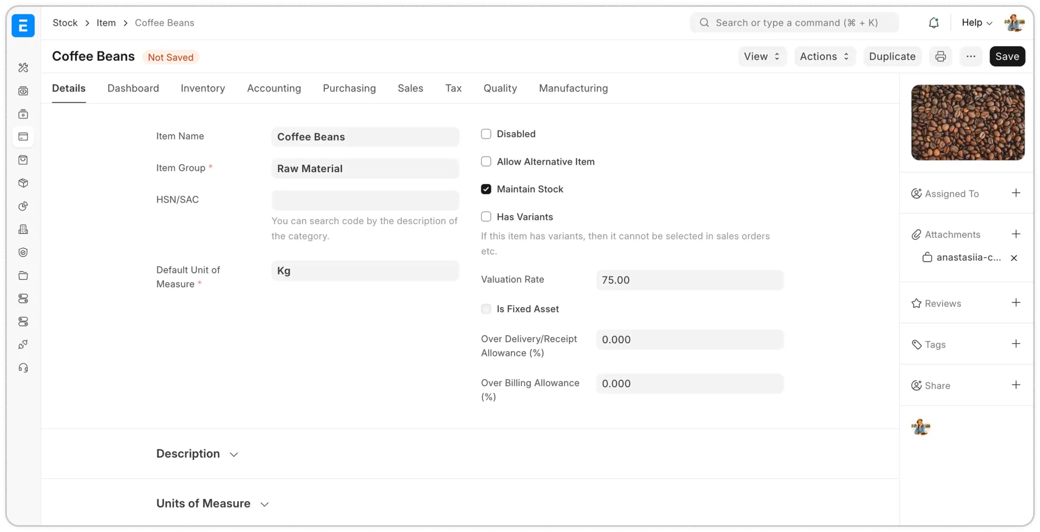Click the notifications bell icon
This screenshot has width=1040, height=532.
934,23
